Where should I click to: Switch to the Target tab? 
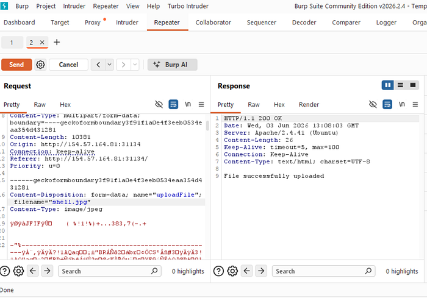[60, 23]
